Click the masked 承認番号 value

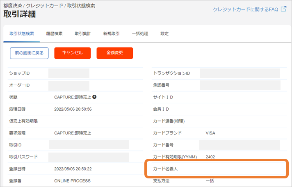click(x=240, y=85)
